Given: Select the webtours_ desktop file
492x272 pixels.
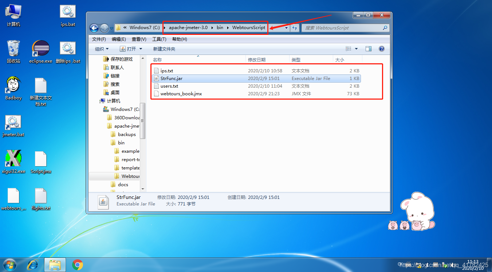Looking at the screenshot, I should [x=13, y=199].
